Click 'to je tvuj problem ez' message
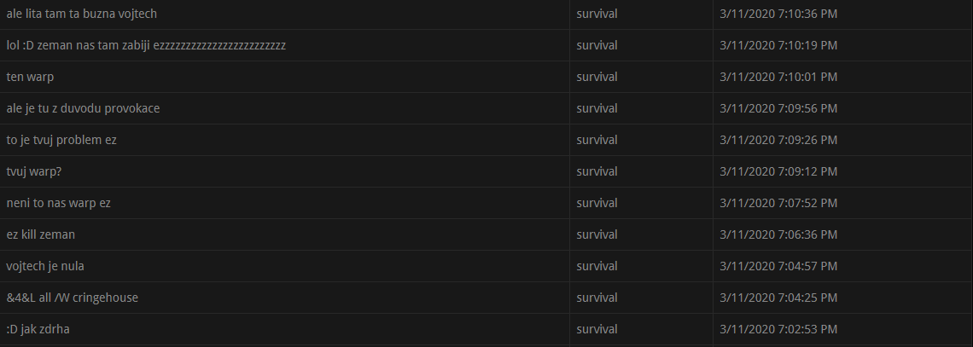The width and height of the screenshot is (973, 347). point(61,140)
